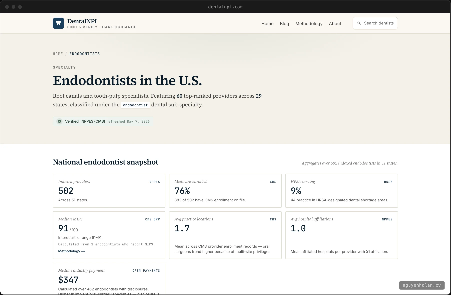451x295 pixels.
Task: Follow the Methodology arrow link in Median MIPS card
Action: 71,251
